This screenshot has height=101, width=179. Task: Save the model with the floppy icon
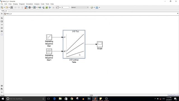point(11,8)
